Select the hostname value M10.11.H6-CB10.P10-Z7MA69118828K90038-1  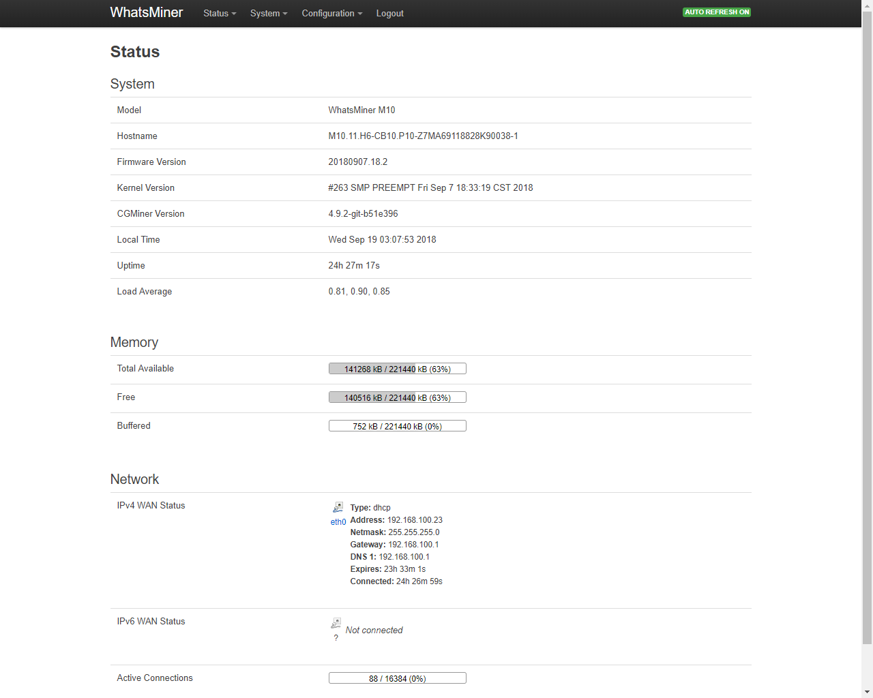[x=423, y=136]
